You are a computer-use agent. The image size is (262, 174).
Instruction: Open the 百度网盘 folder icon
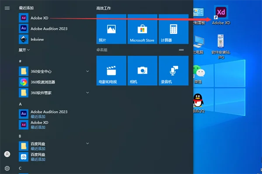[x=24, y=146]
